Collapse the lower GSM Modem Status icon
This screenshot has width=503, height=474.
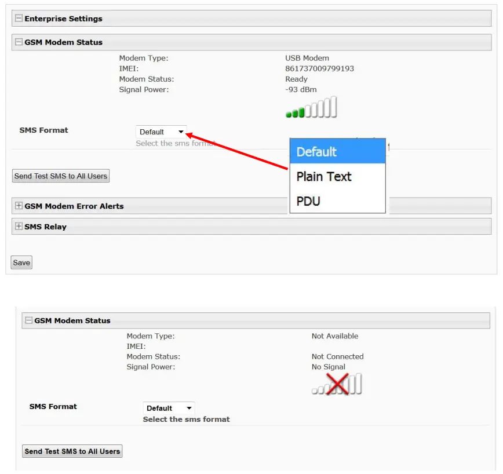pyautogui.click(x=29, y=320)
